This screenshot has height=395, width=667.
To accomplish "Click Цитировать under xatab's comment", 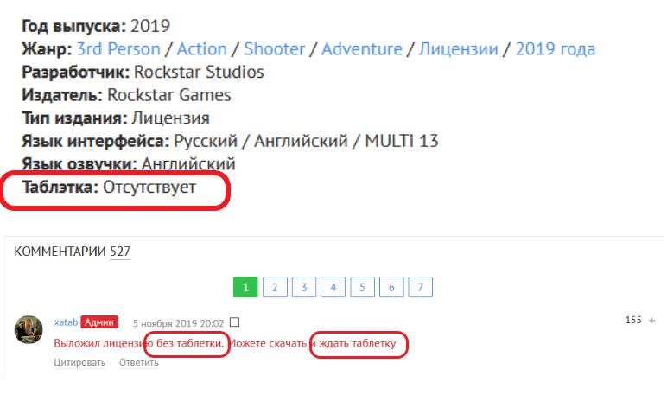I will pyautogui.click(x=79, y=362).
